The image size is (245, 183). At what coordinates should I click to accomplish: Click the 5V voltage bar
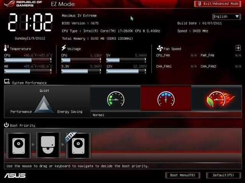[126, 60]
